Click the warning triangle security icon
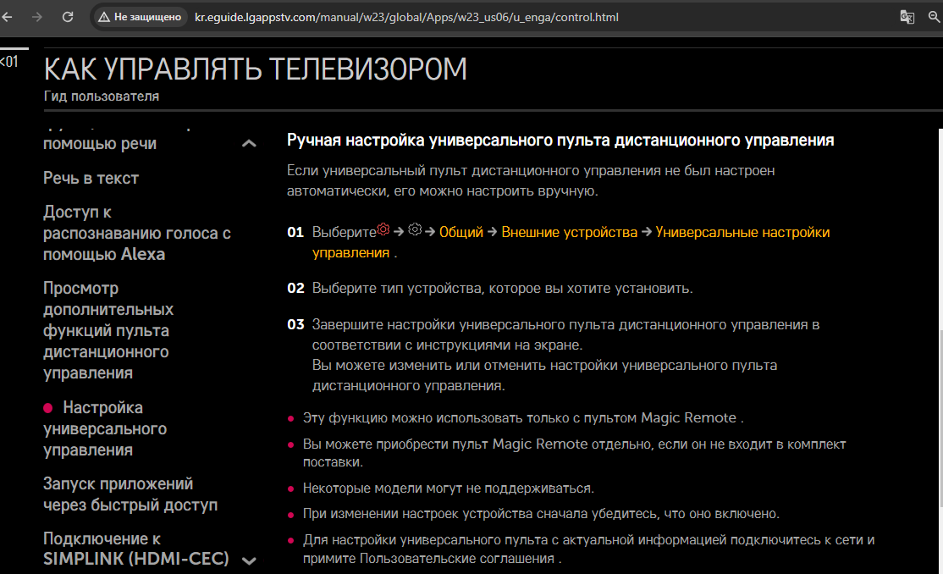 click(x=104, y=17)
